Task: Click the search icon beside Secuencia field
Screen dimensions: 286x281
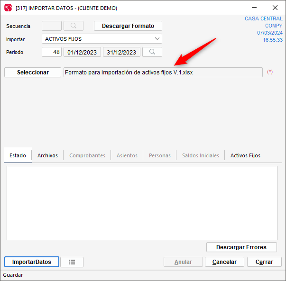Action: click(x=74, y=26)
